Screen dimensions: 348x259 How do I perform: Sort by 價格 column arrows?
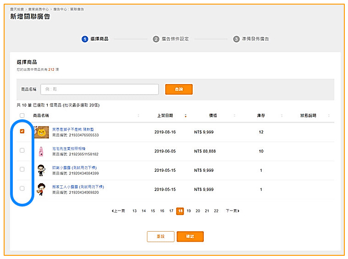tap(233, 116)
